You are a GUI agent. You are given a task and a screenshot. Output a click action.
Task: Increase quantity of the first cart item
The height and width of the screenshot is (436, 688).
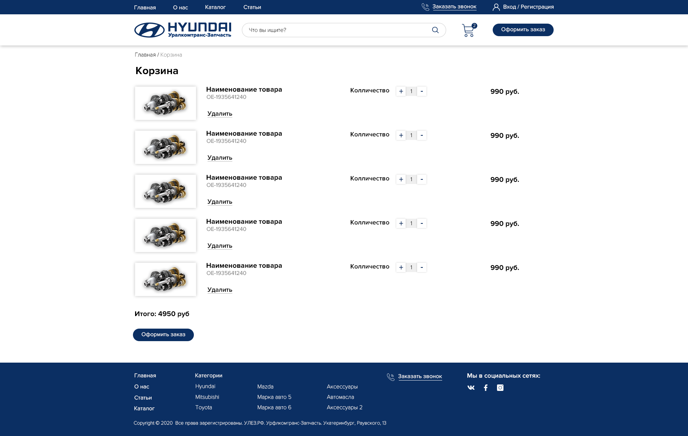click(x=401, y=91)
